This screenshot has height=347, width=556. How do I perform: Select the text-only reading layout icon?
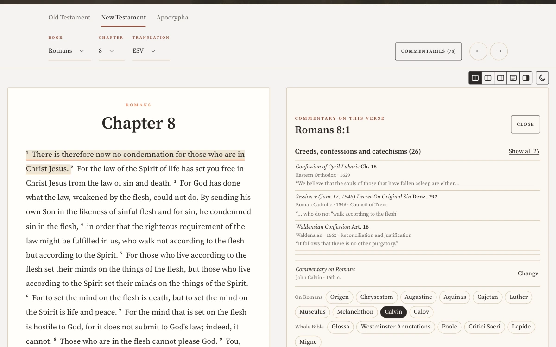513,78
